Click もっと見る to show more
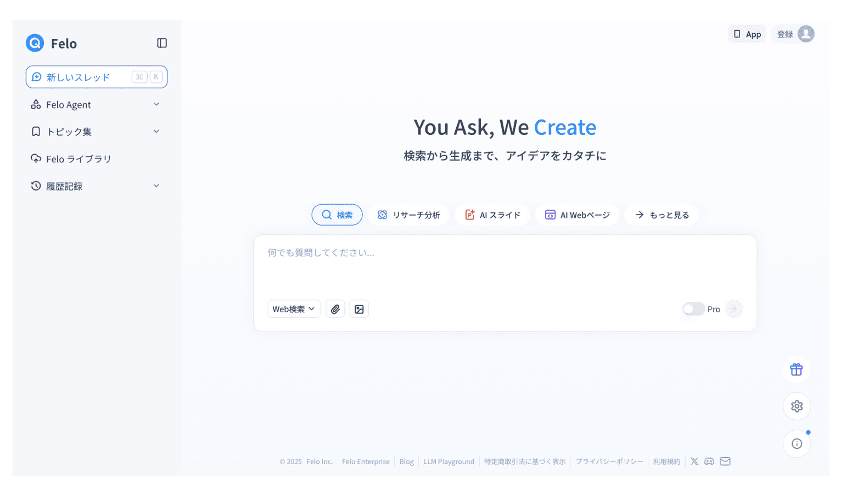Image resolution: width=852 pixels, height=484 pixels. [662, 215]
